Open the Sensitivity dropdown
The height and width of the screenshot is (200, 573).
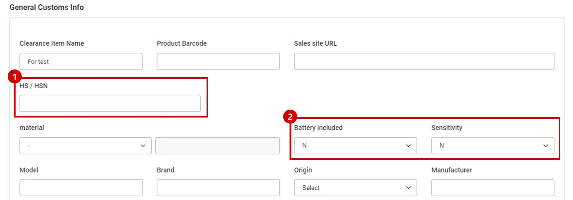[492, 146]
